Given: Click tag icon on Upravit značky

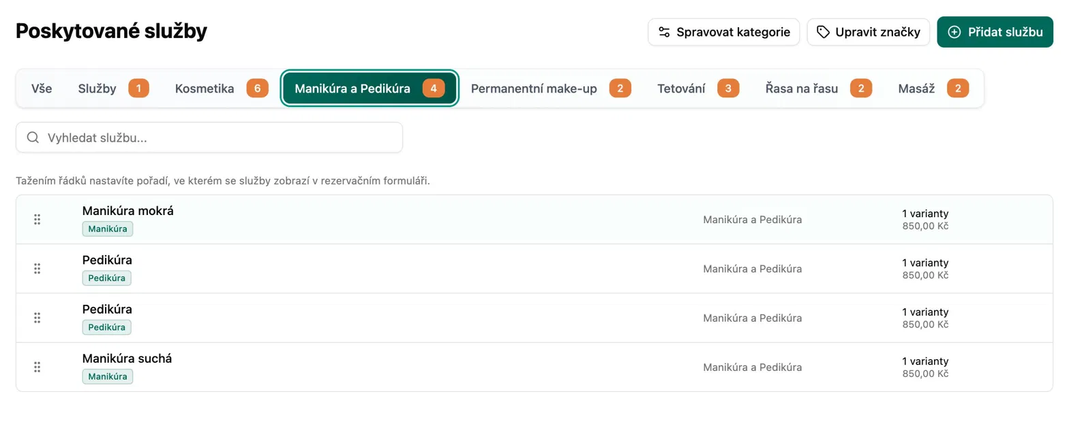Looking at the screenshot, I should coord(823,32).
